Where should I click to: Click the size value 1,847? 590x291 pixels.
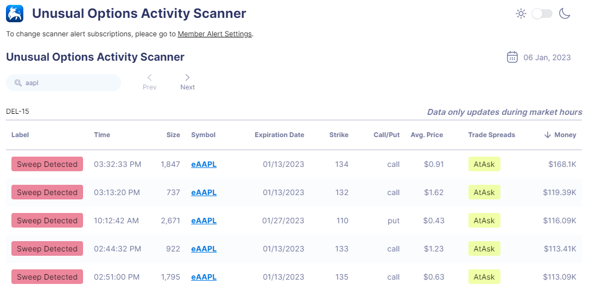[x=170, y=164]
